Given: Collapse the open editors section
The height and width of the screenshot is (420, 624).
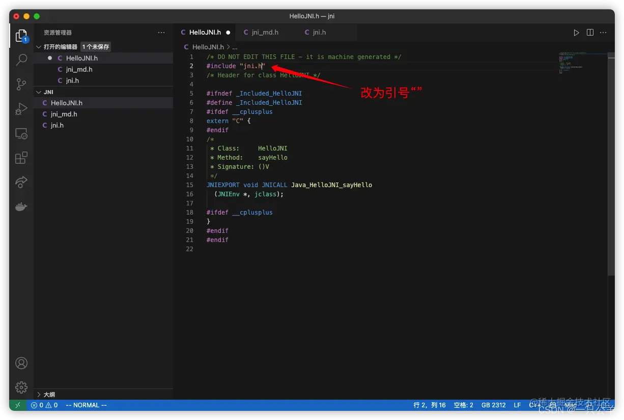Looking at the screenshot, I should (x=39, y=47).
